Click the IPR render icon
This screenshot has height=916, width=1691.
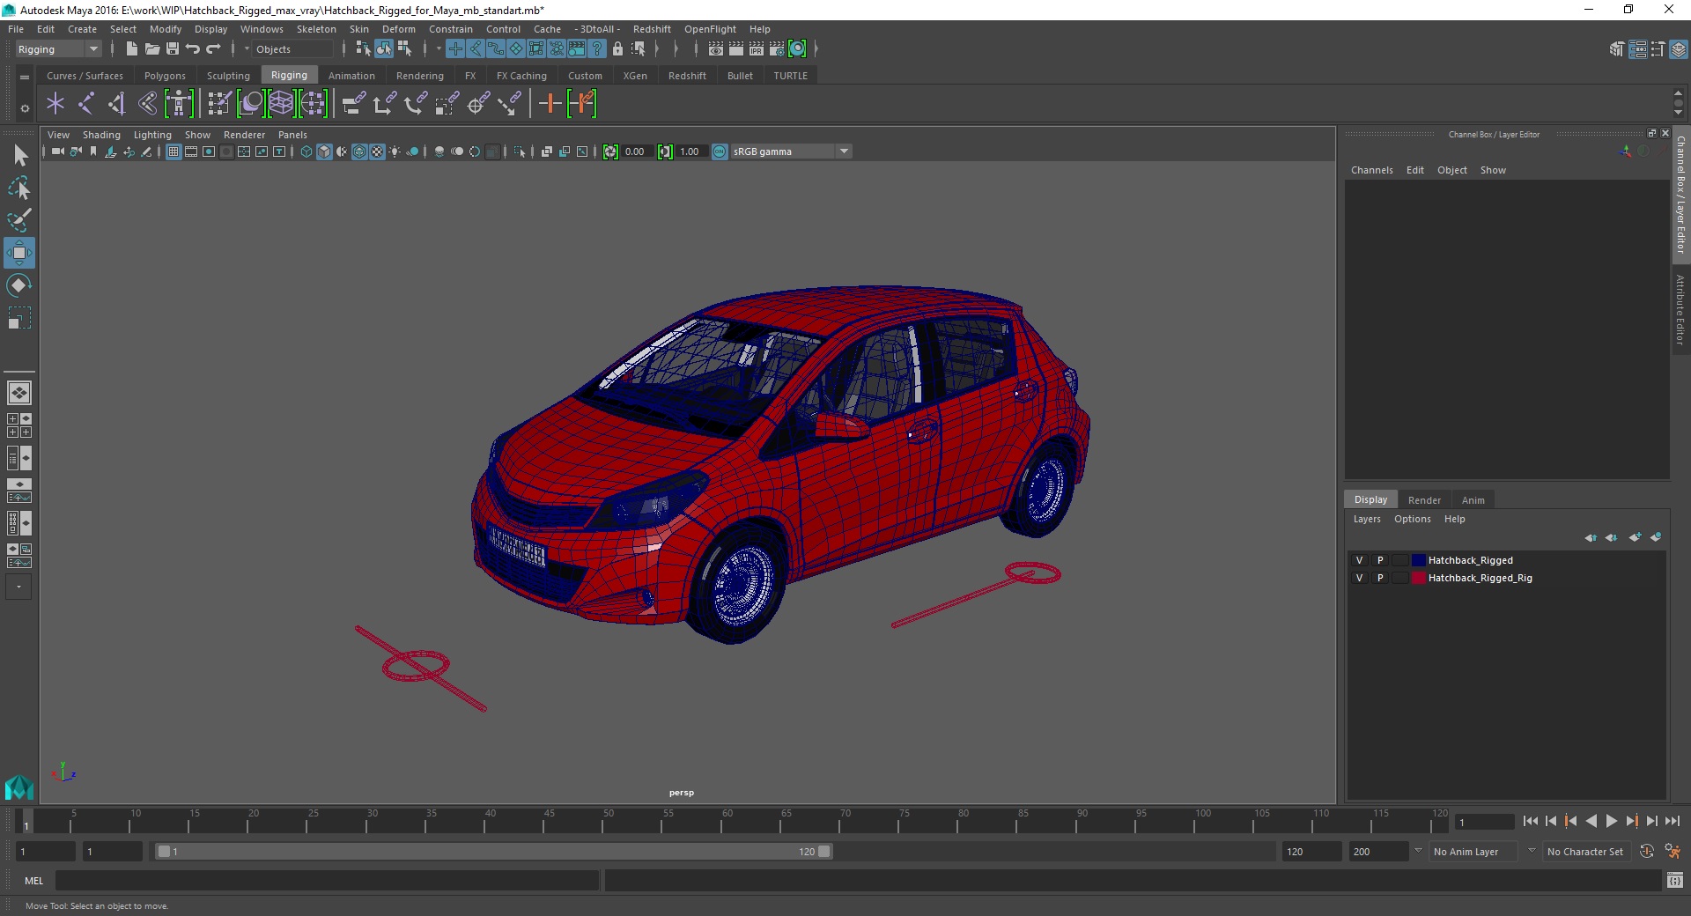click(757, 49)
